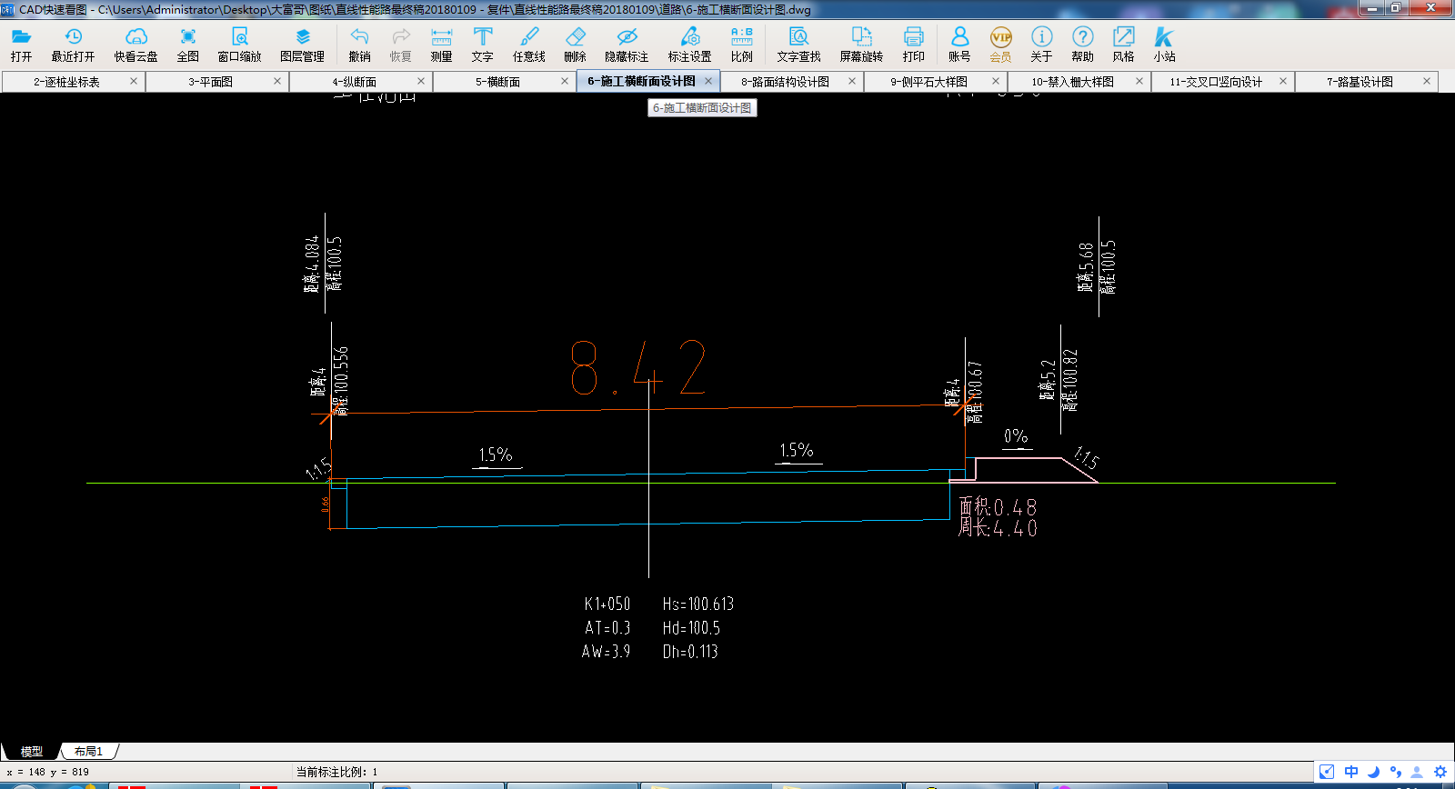
Task: Click the AW=3.9 label
Action: click(606, 652)
